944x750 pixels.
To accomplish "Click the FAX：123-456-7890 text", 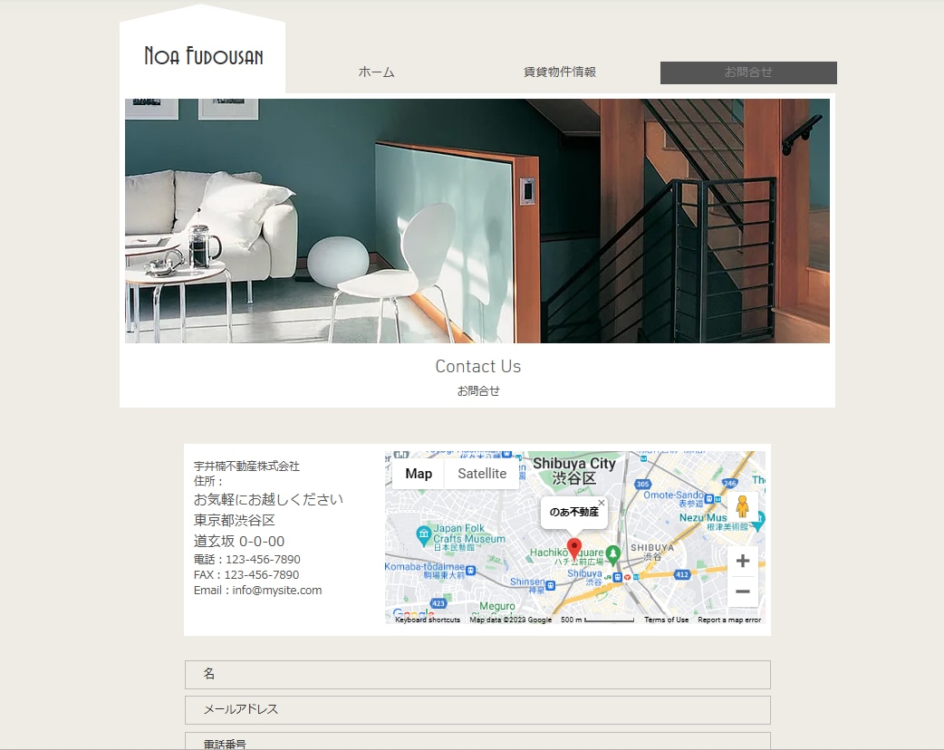I will tap(246, 575).
